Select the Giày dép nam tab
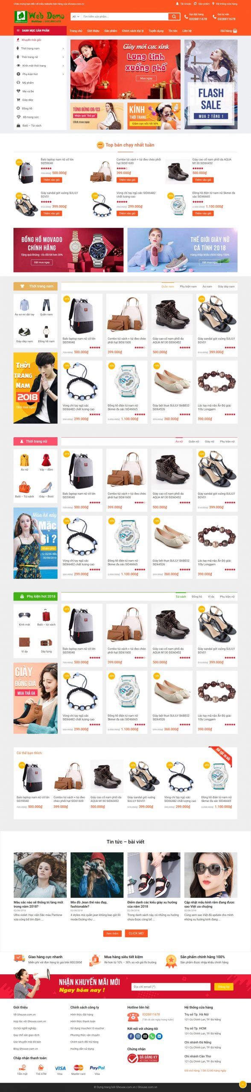This screenshot has height=1092, width=251. pos(226,287)
